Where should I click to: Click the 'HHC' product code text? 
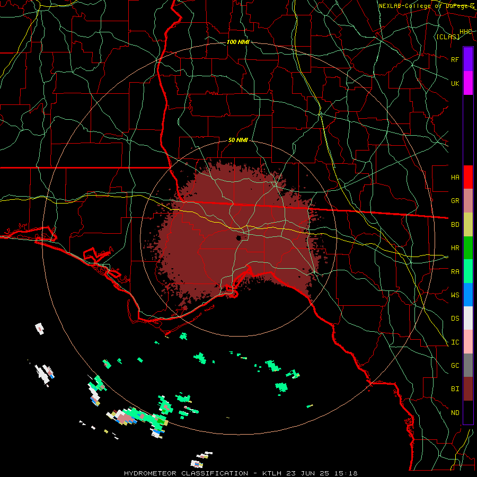pyautogui.click(x=466, y=32)
